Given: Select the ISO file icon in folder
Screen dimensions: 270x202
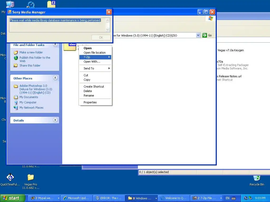Looking at the screenshot, I should 70,47.
